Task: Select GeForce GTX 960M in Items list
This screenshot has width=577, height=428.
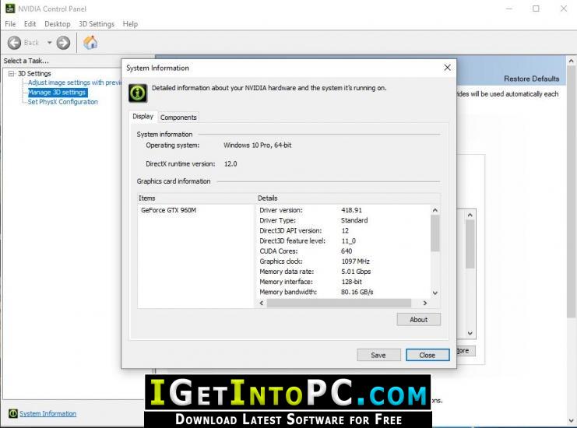Action: tap(168, 210)
